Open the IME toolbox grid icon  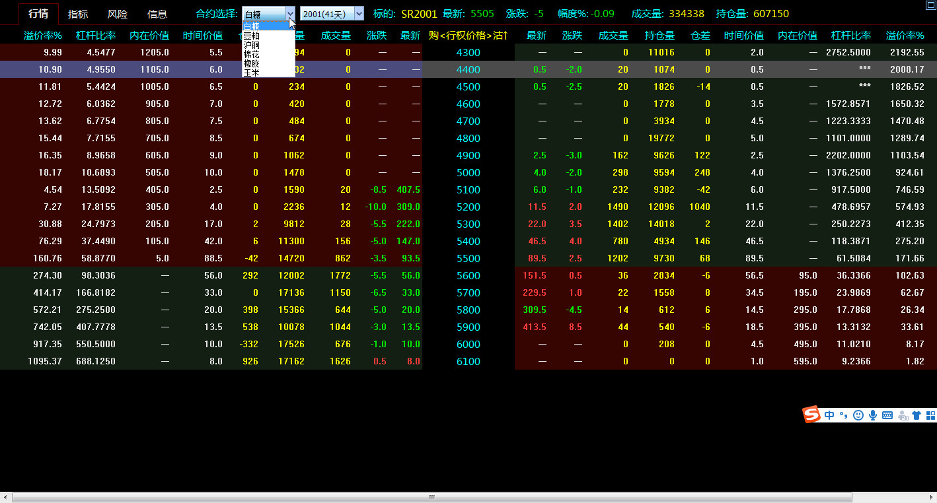(931, 415)
